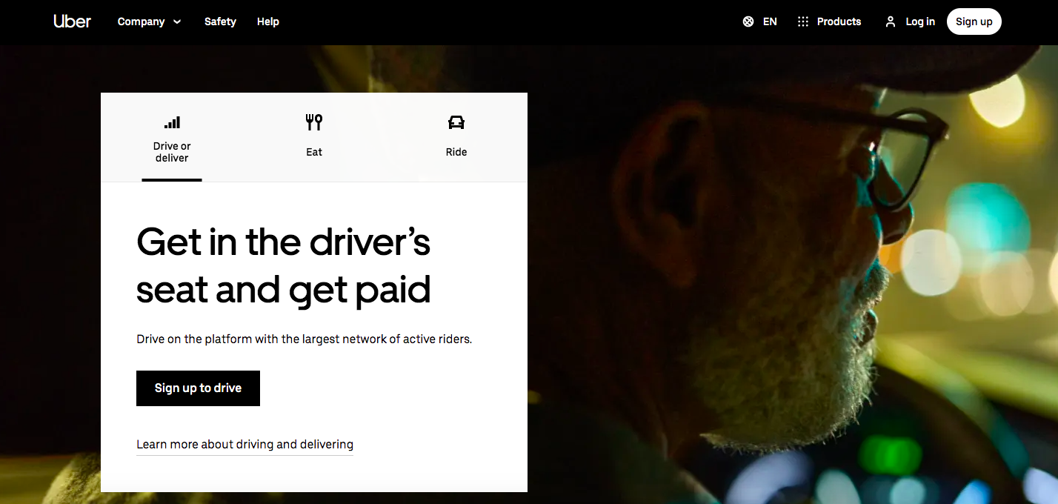Click the person icon beside Log in
The height and width of the screenshot is (504, 1058).
point(891,21)
